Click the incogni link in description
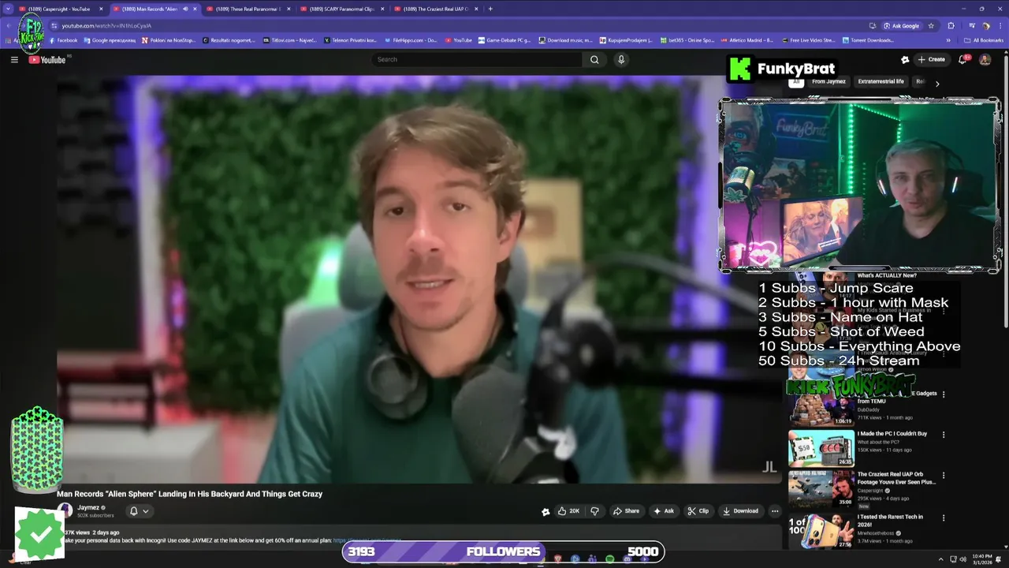This screenshot has width=1009, height=568. [x=367, y=541]
